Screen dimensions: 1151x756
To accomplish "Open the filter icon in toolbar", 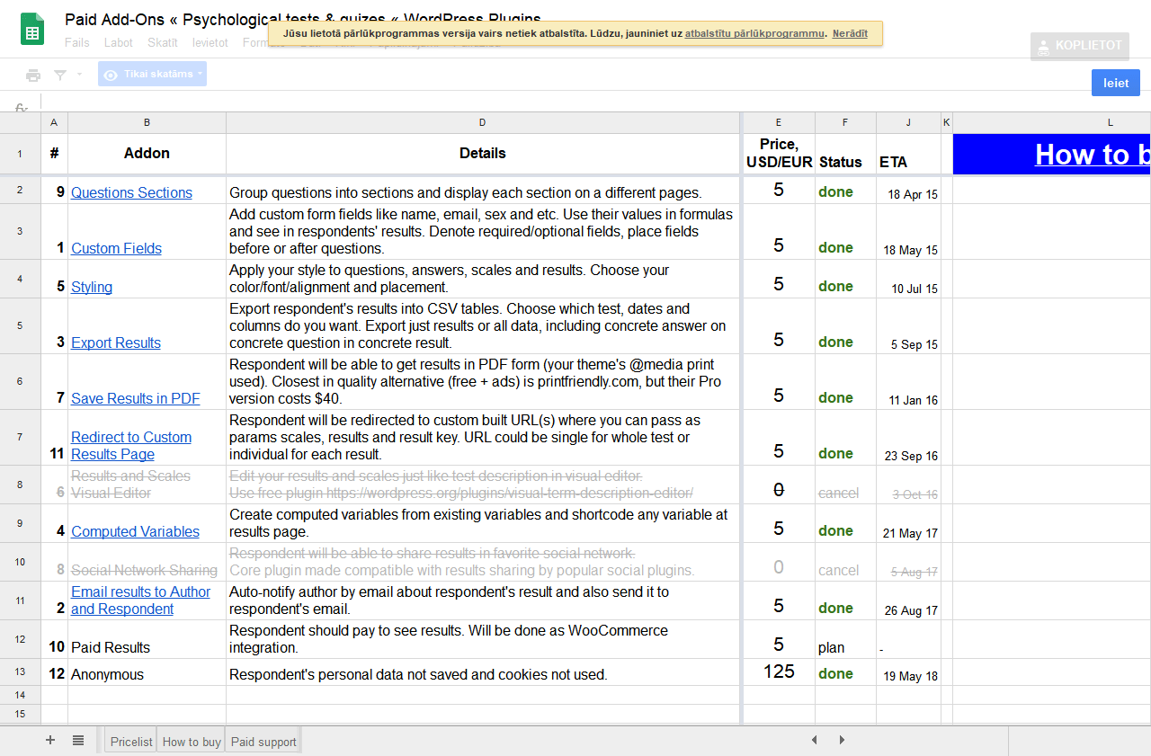I will (60, 75).
